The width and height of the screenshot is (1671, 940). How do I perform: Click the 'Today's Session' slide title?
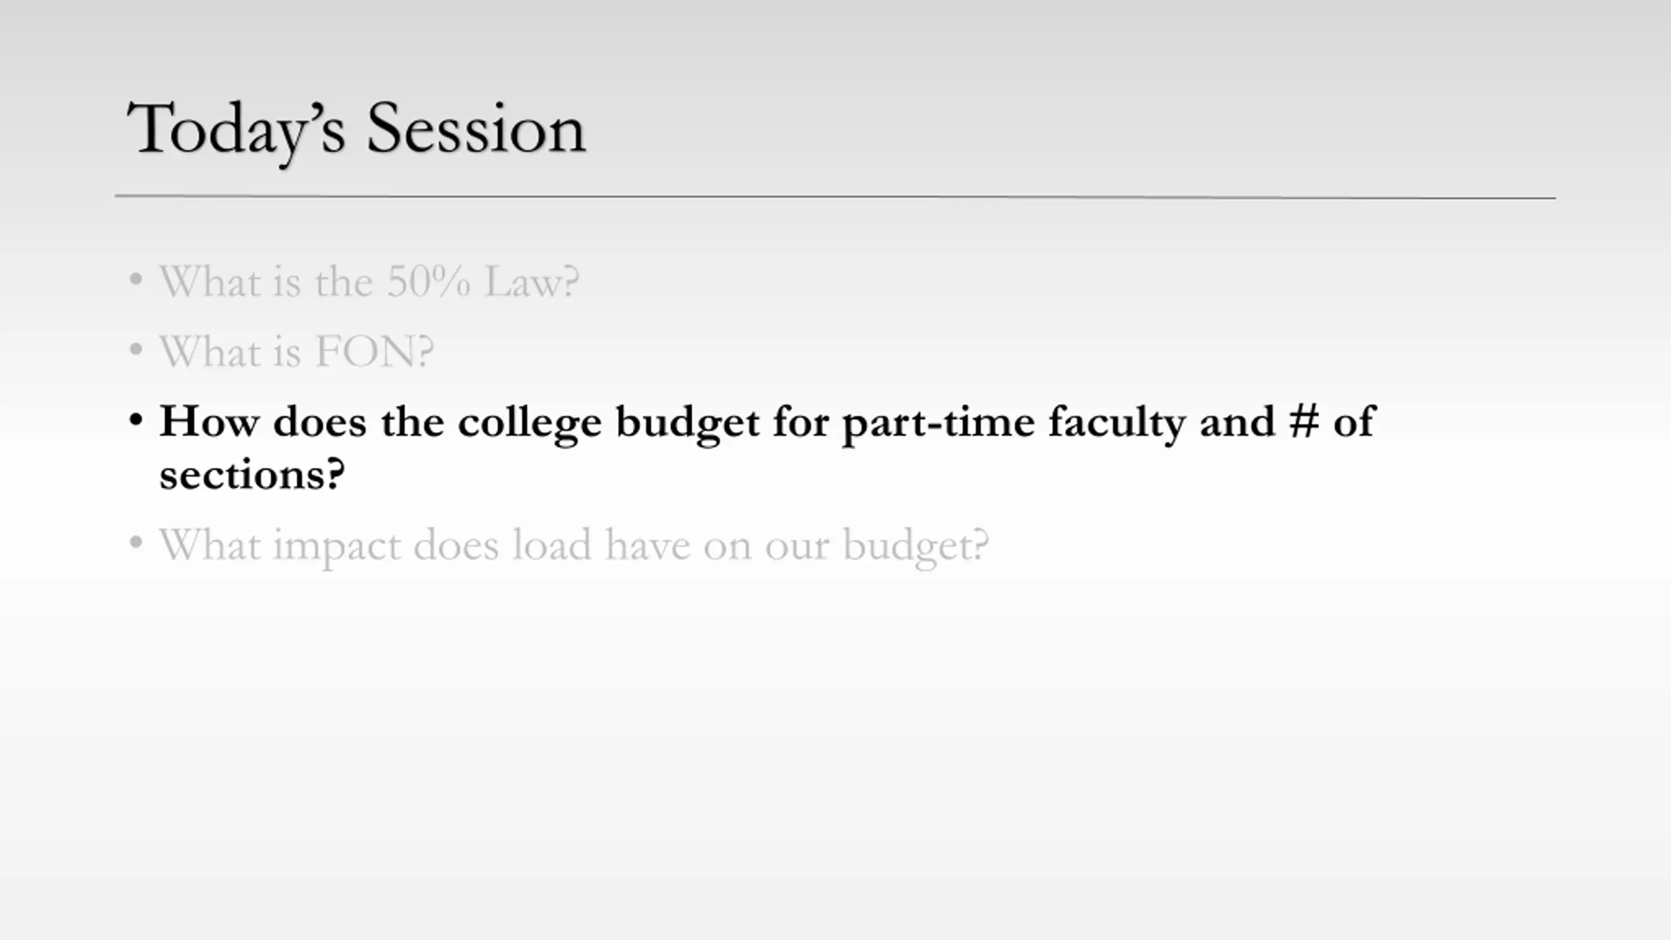point(356,131)
